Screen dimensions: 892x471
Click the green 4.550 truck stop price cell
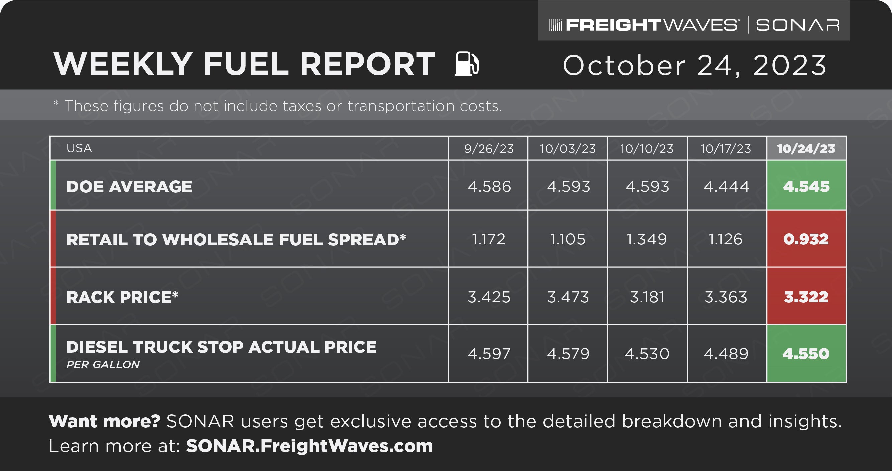tap(806, 353)
